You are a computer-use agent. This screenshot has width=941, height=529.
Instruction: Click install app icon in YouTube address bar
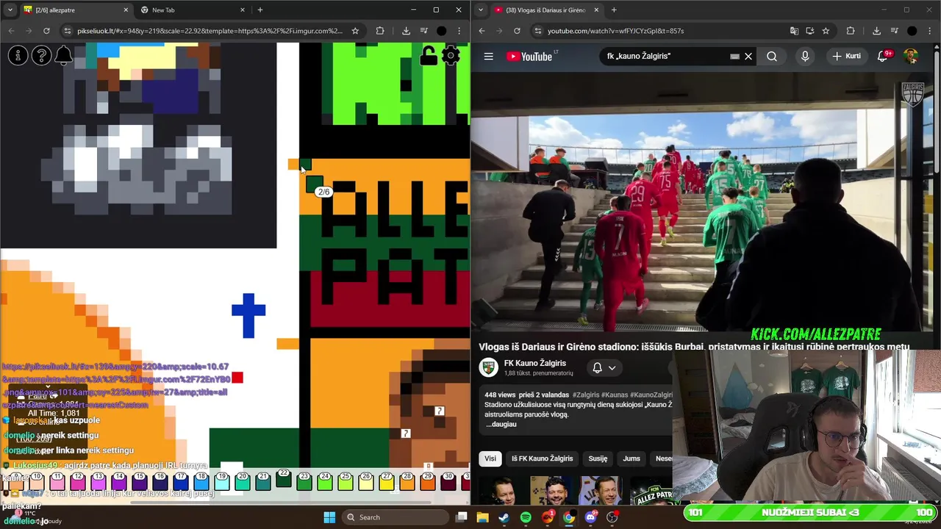pyautogui.click(x=809, y=31)
